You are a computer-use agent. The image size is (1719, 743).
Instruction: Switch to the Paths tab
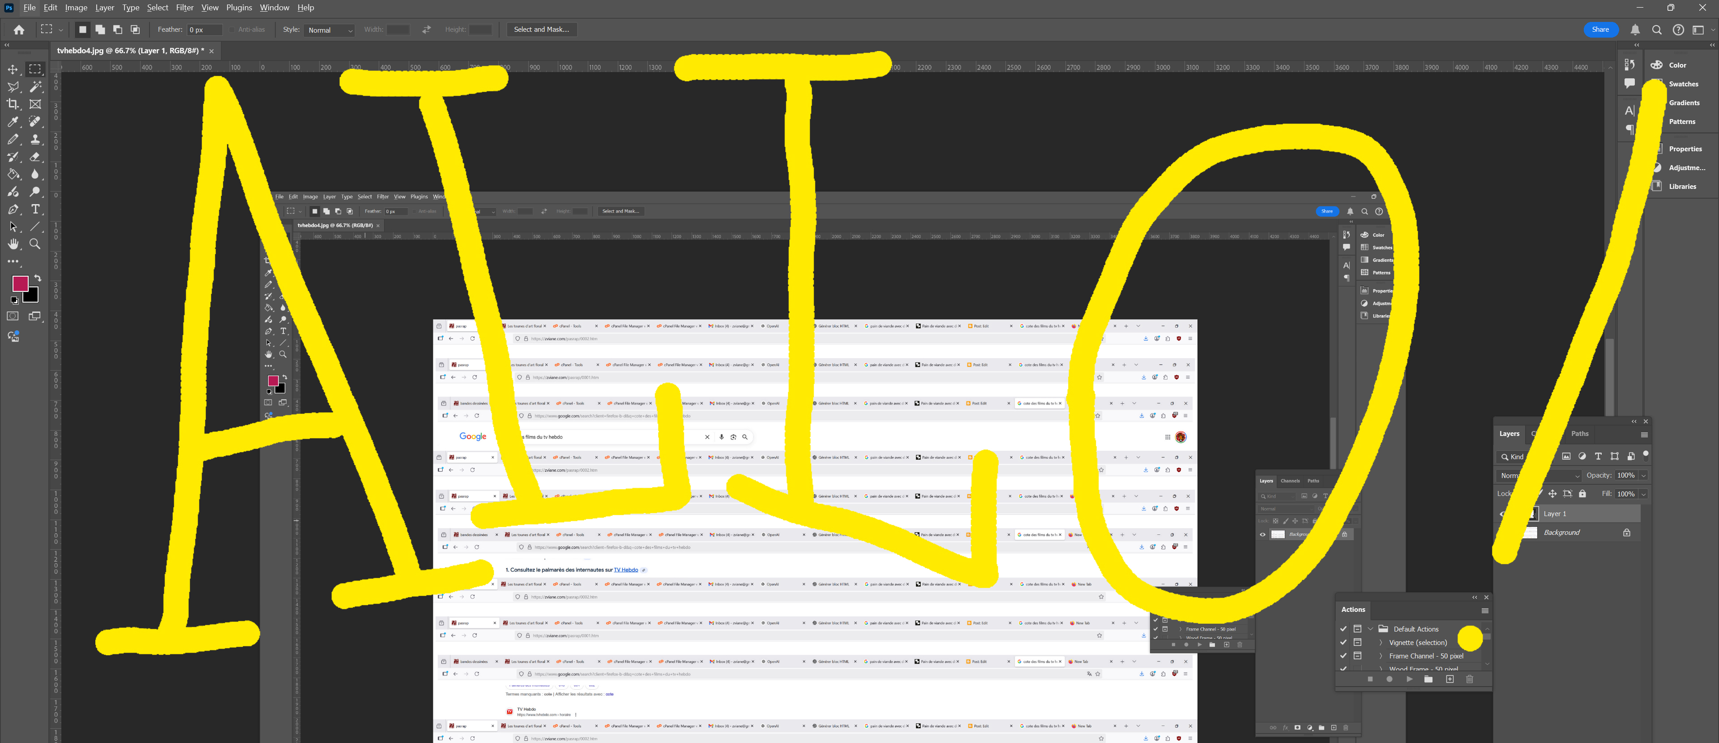pos(1579,434)
